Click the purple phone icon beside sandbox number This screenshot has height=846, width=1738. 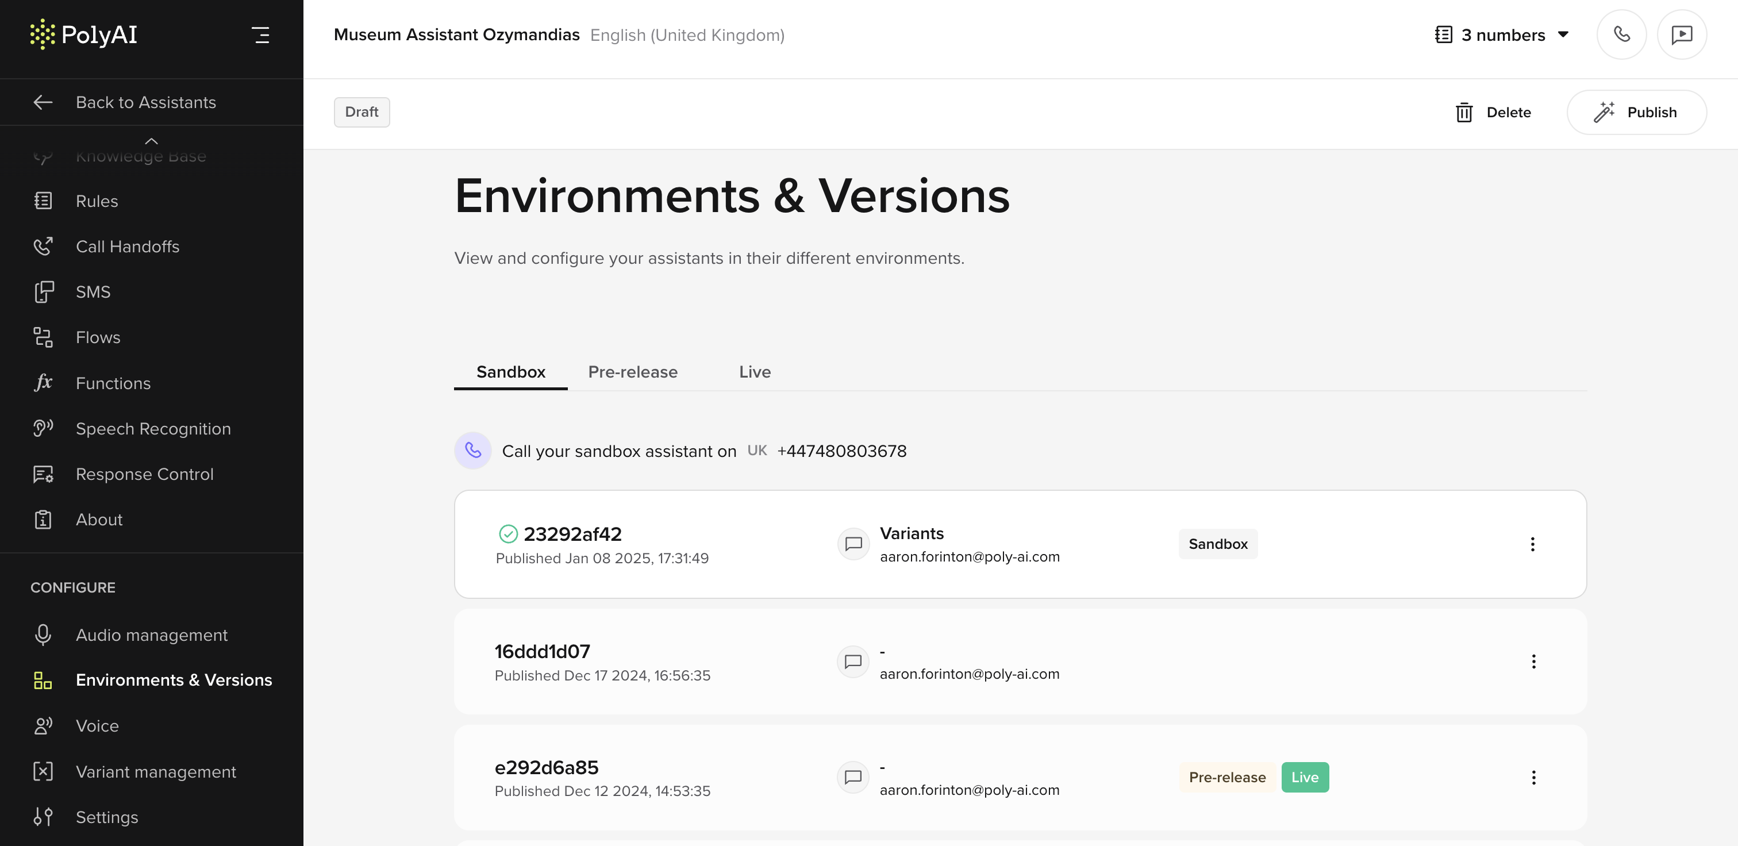(473, 451)
